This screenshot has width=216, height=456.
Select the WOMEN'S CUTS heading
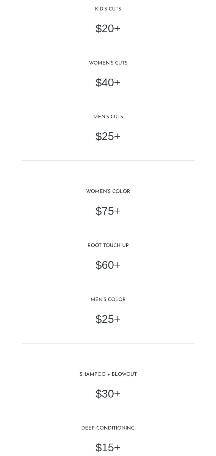[108, 63]
